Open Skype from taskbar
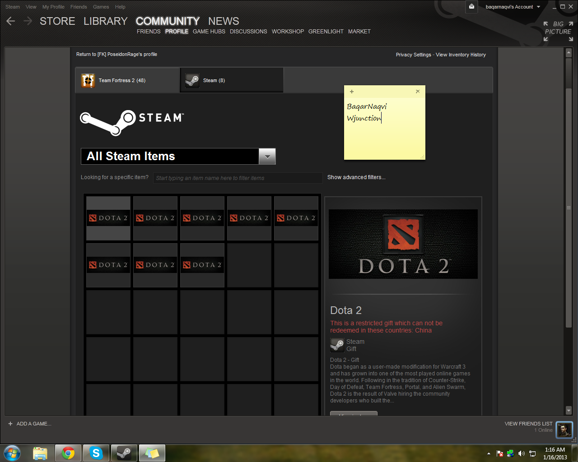 [x=96, y=453]
